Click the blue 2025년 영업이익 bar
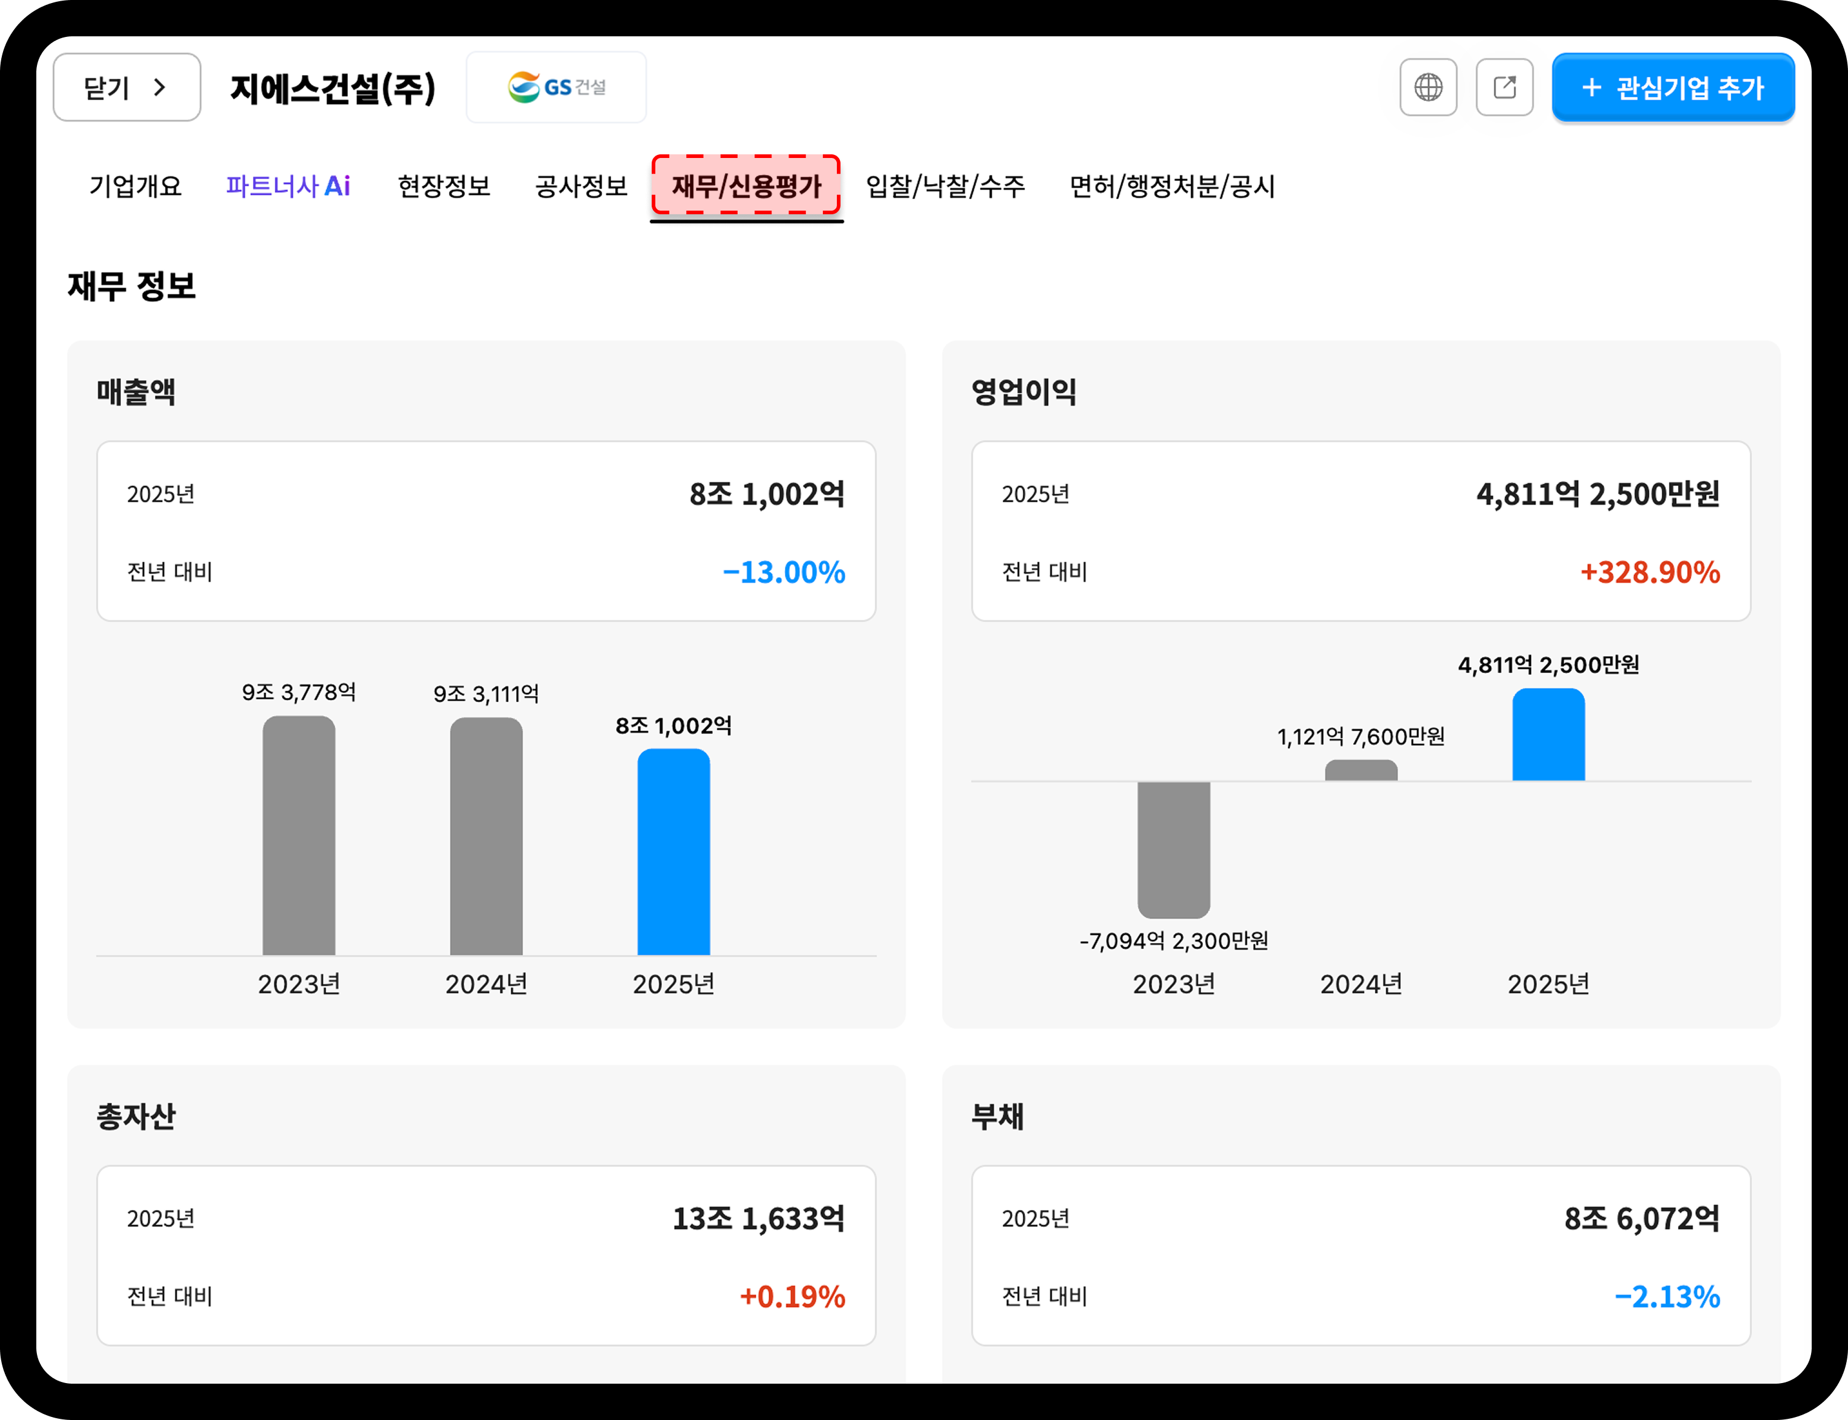1848x1420 pixels. (x=1548, y=734)
